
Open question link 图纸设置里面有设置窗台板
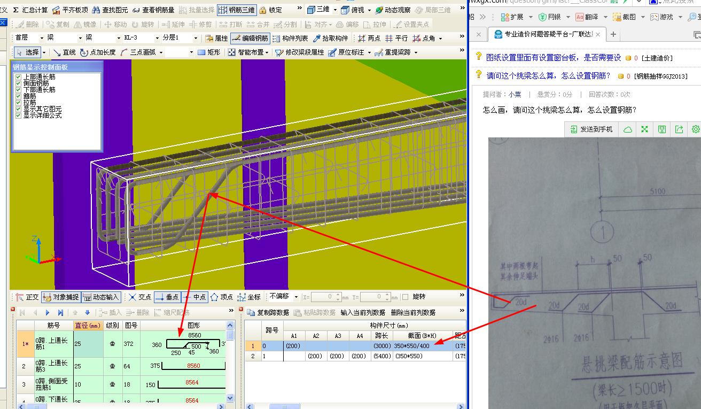554,58
